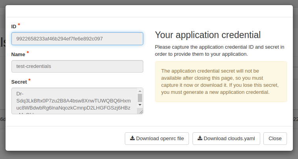Click the ID field label
Viewport: 298px width, 159px height.
(14, 27)
